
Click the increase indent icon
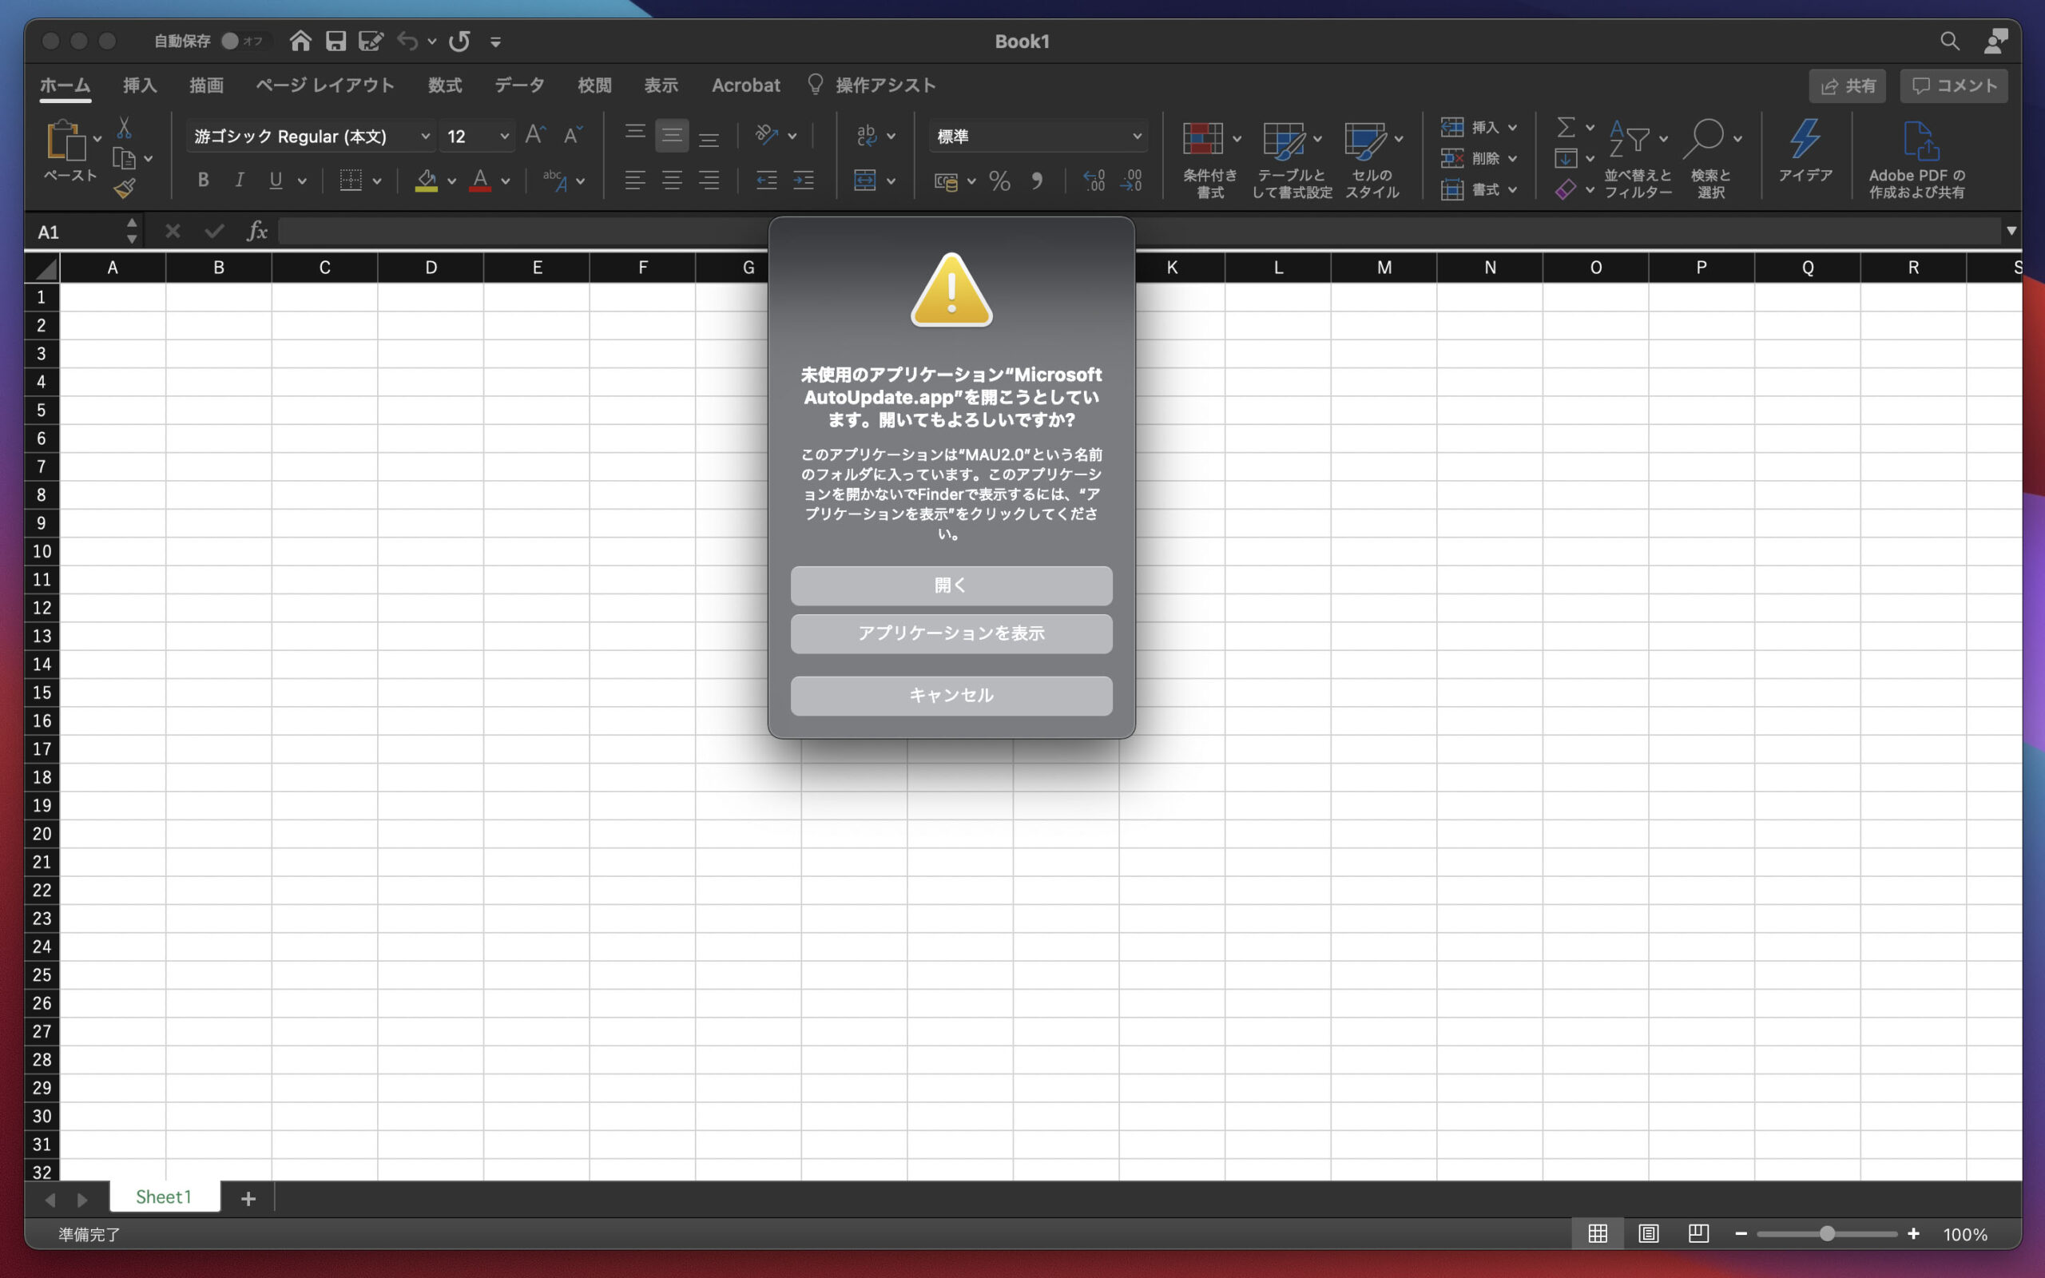[804, 180]
